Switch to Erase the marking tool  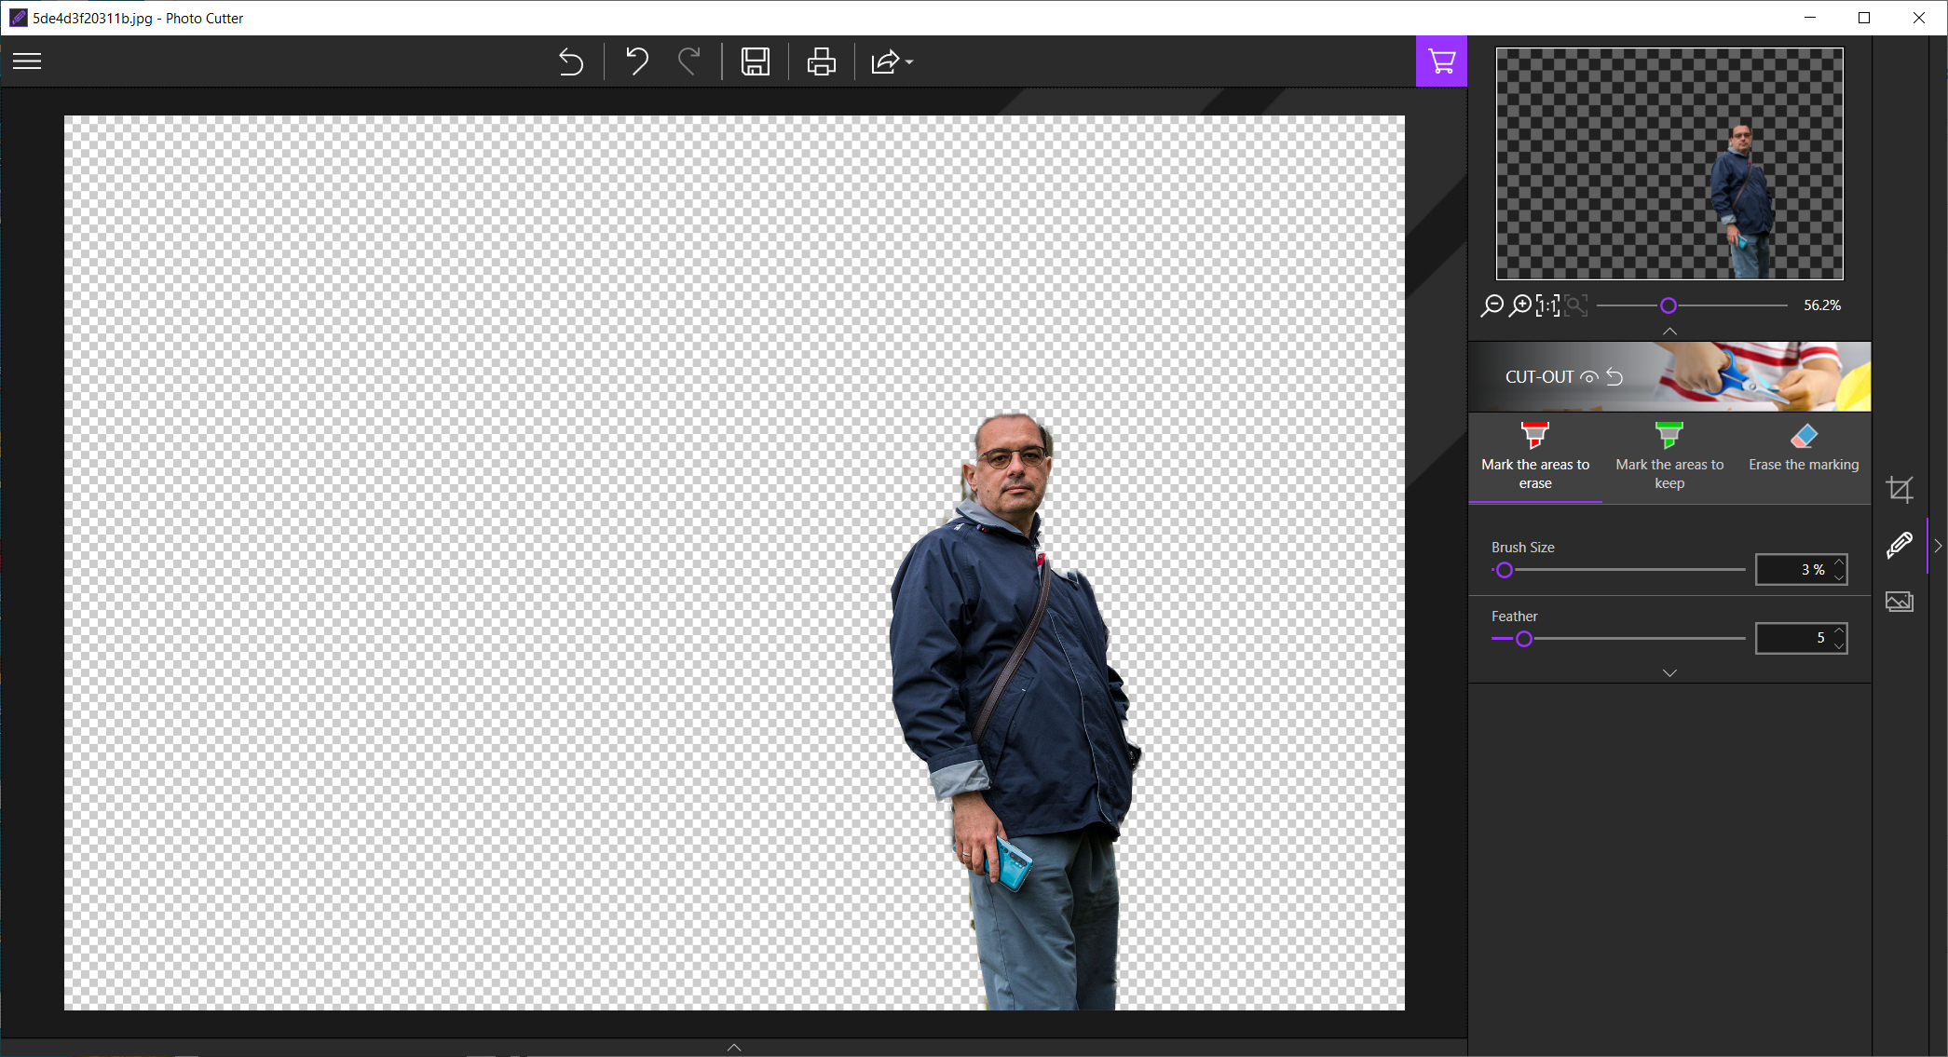coord(1803,449)
